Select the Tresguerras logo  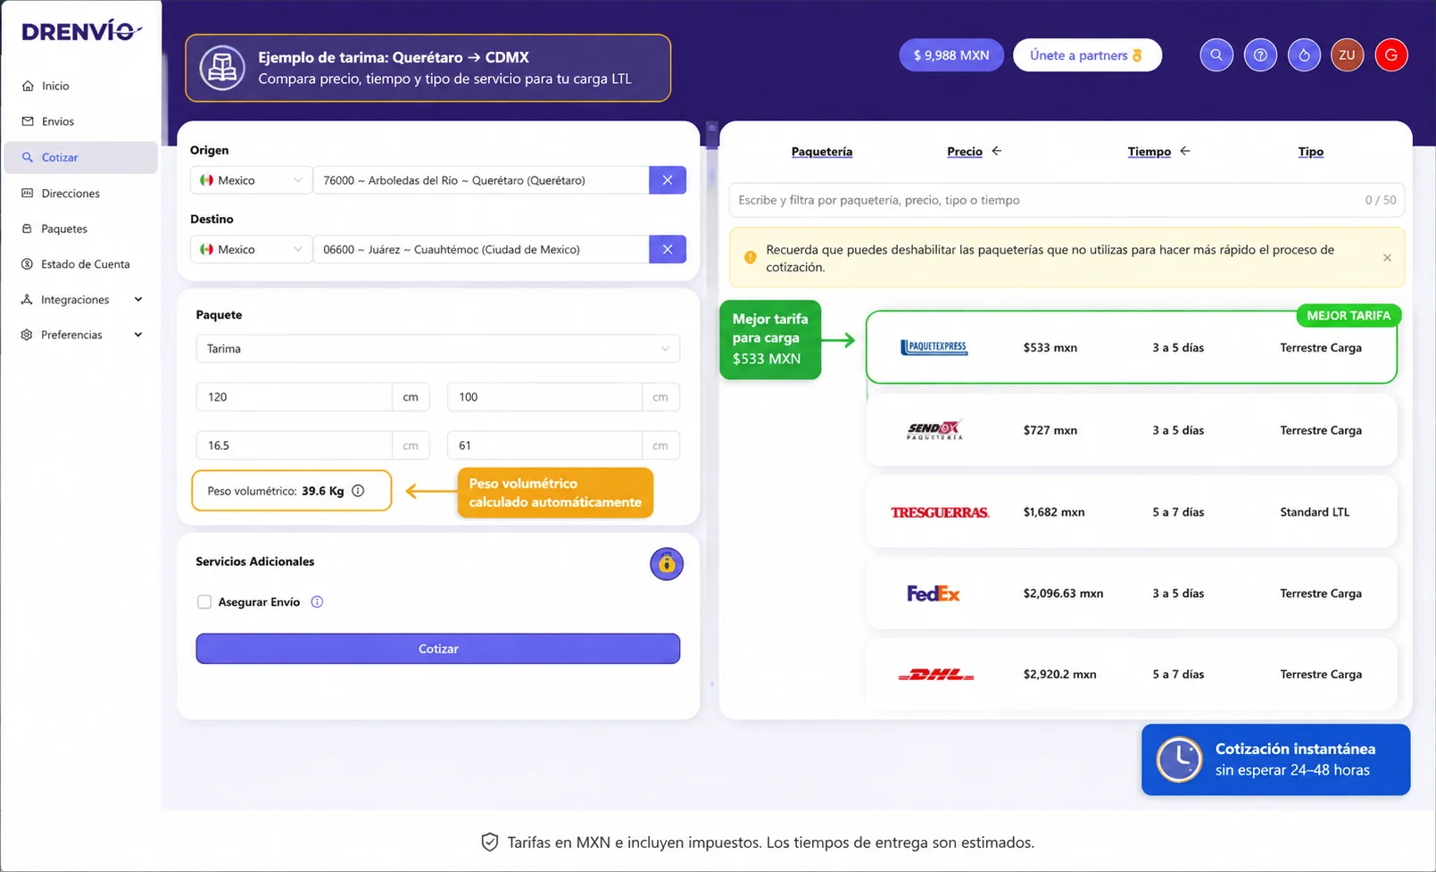point(940,512)
